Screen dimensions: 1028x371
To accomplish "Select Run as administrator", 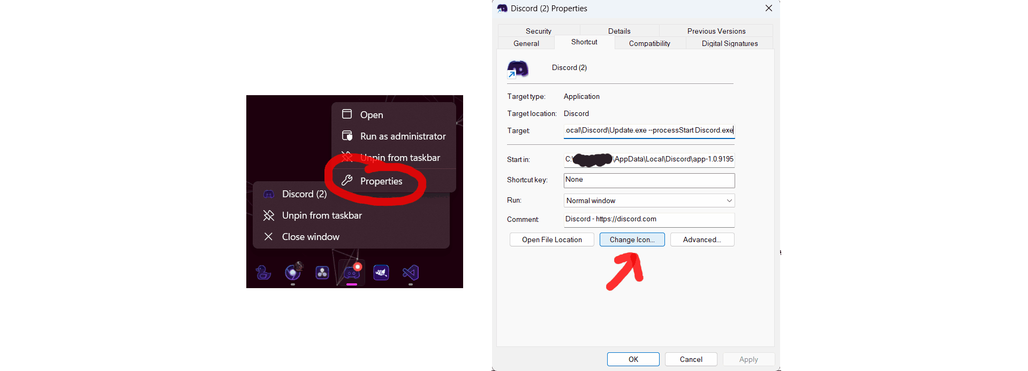I will click(x=402, y=136).
